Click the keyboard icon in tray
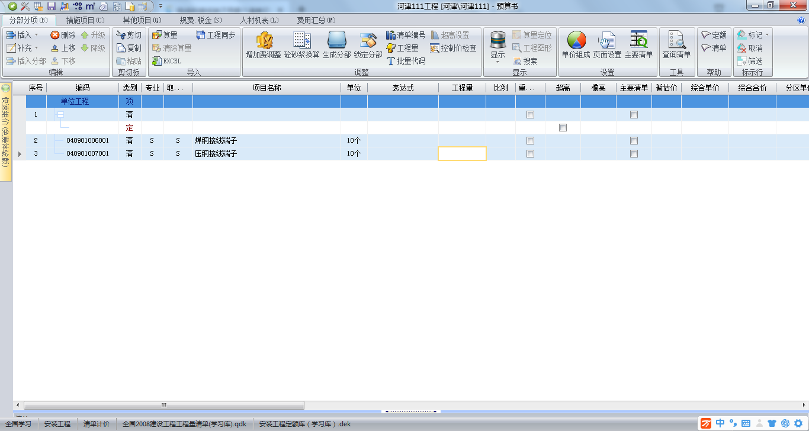809x431 pixels. [x=746, y=423]
